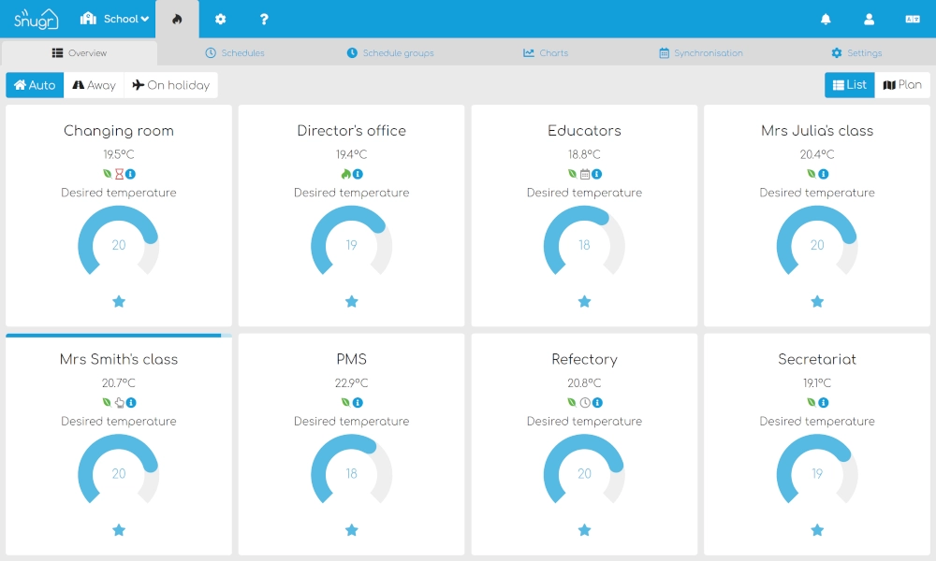Open the help question mark icon
936x561 pixels.
(264, 19)
